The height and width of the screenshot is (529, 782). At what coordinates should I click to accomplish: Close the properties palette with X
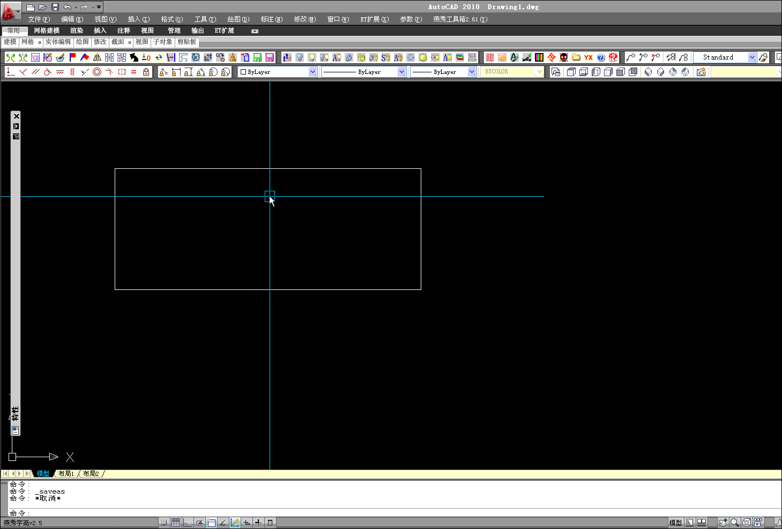pos(16,116)
